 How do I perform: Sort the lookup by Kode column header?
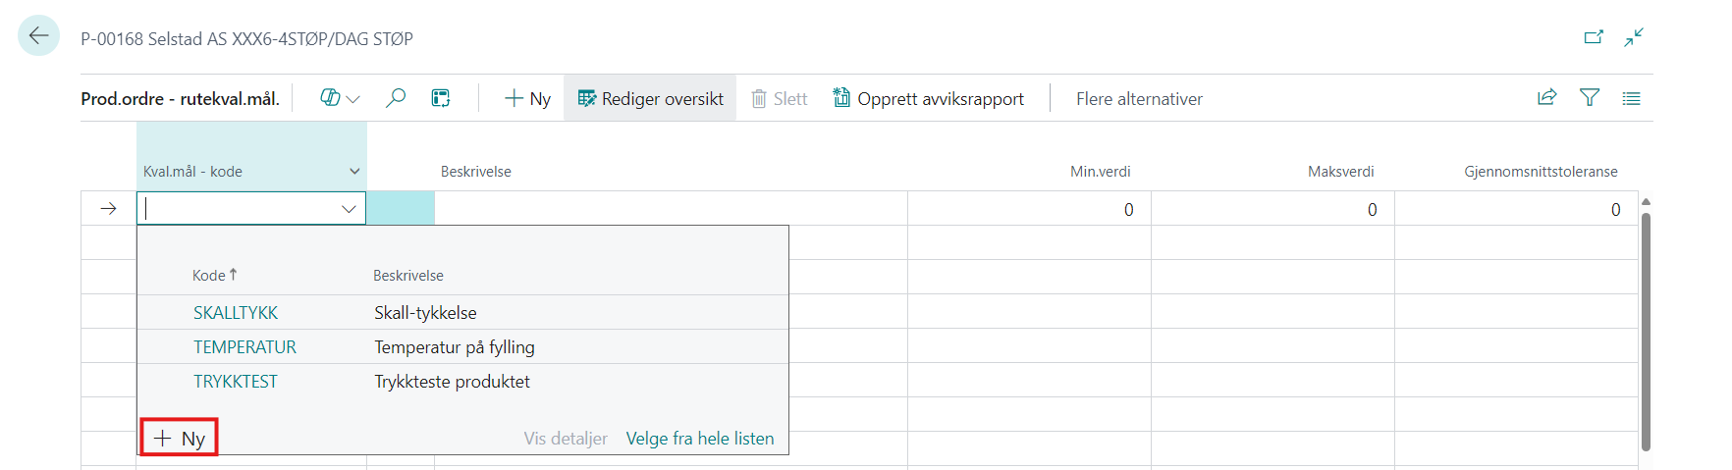[x=209, y=276]
